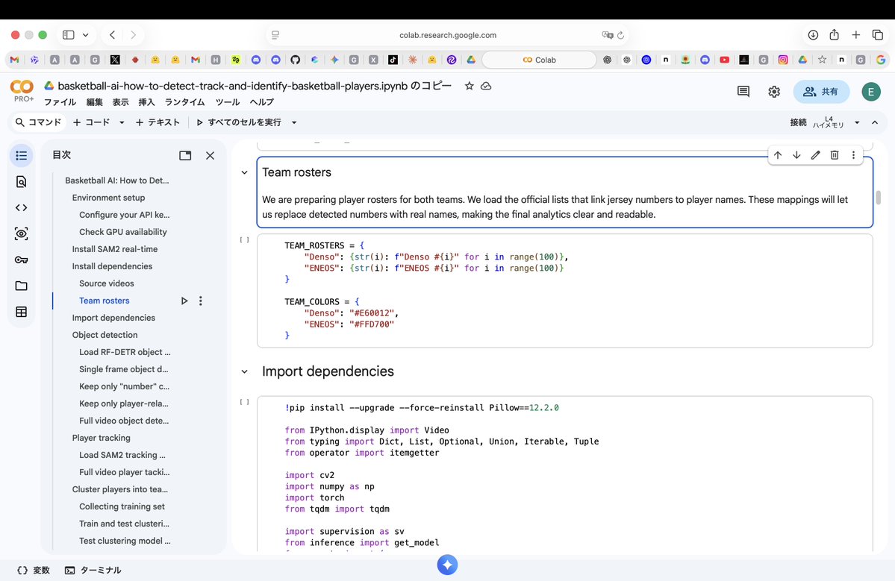Run the TEAM_ROSTERS code cell
This screenshot has height=581, width=895.
(244, 240)
